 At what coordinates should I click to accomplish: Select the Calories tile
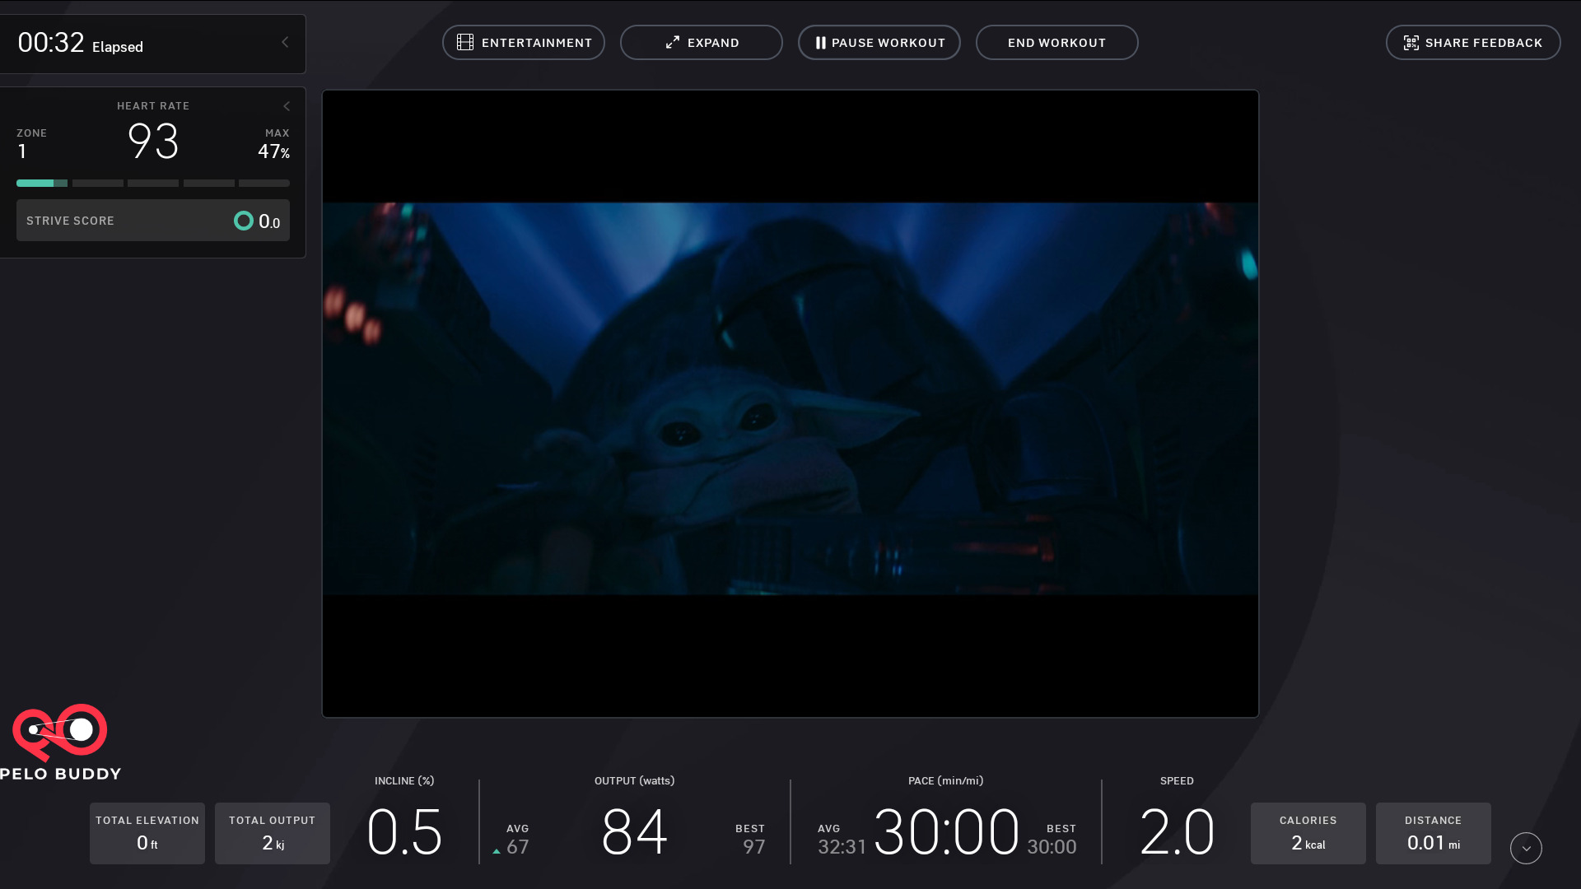tap(1308, 833)
